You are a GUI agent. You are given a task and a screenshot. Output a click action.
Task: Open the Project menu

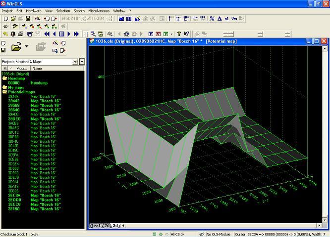(x=7, y=11)
